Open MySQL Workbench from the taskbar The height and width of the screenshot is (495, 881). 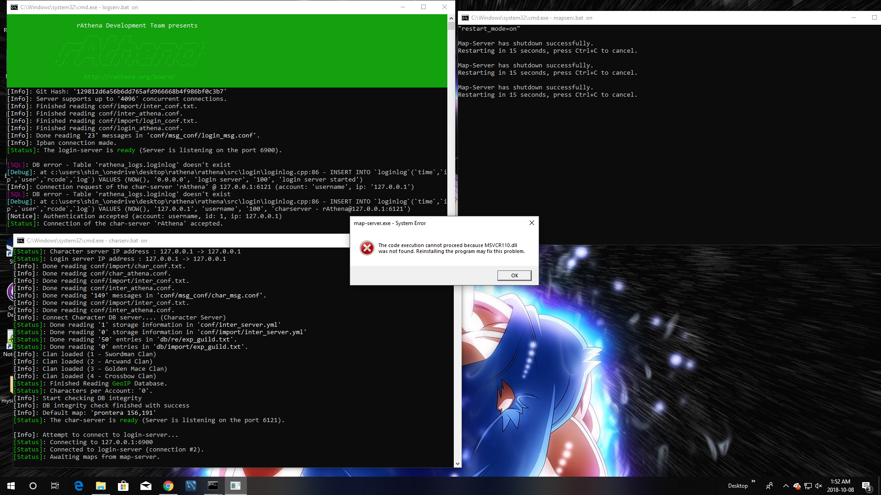(190, 486)
